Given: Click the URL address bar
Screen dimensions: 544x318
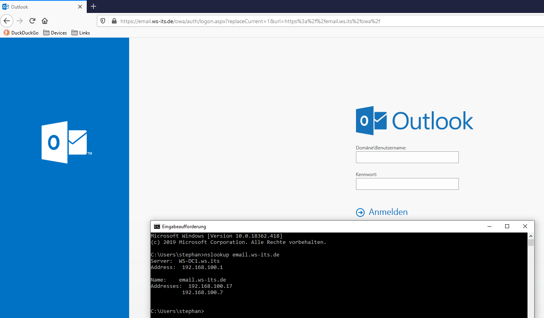Looking at the screenshot, I should pos(320,21).
